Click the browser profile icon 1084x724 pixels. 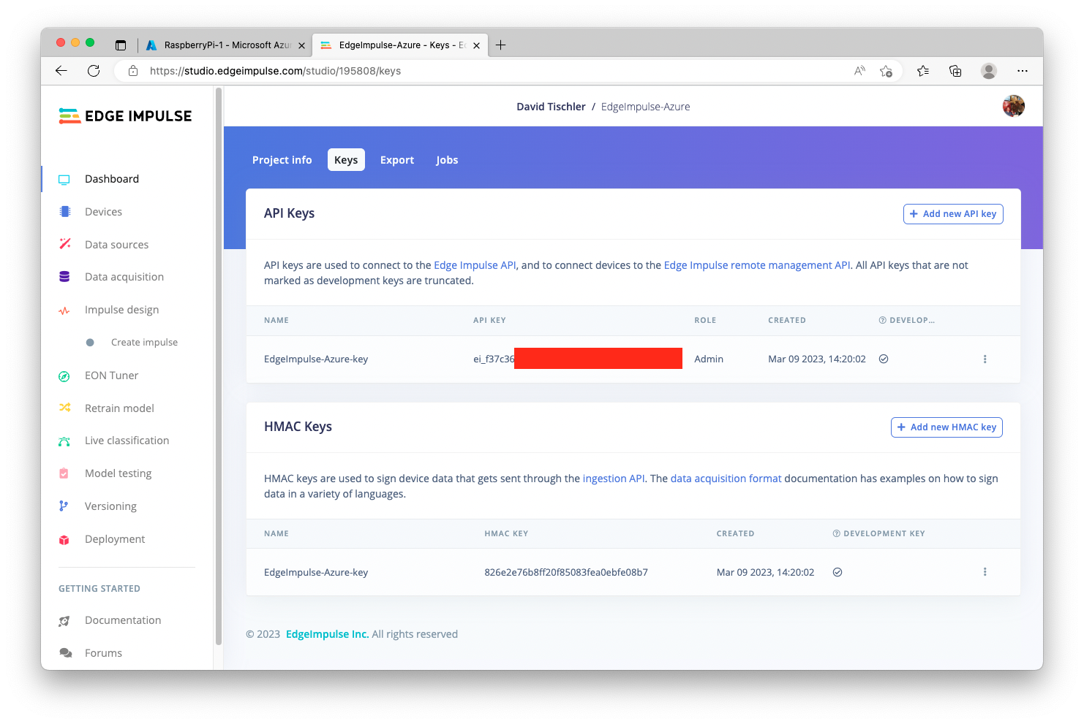[989, 71]
